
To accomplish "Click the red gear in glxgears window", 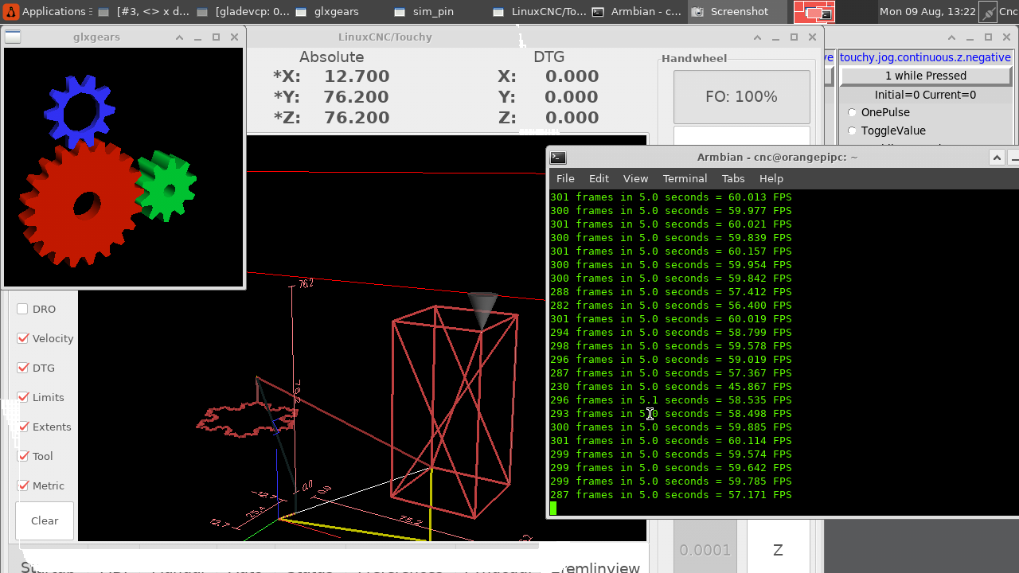I will point(80,203).
